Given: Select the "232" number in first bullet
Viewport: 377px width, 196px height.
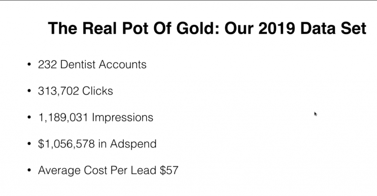Looking at the screenshot, I should pos(47,64).
